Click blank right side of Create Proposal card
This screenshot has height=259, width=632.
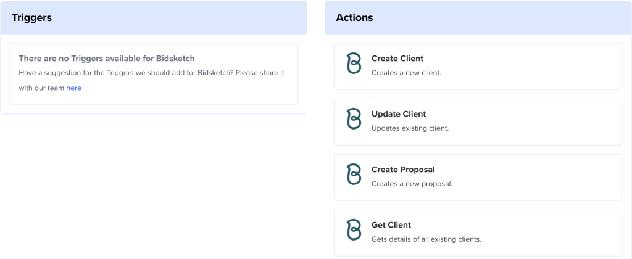point(543,177)
